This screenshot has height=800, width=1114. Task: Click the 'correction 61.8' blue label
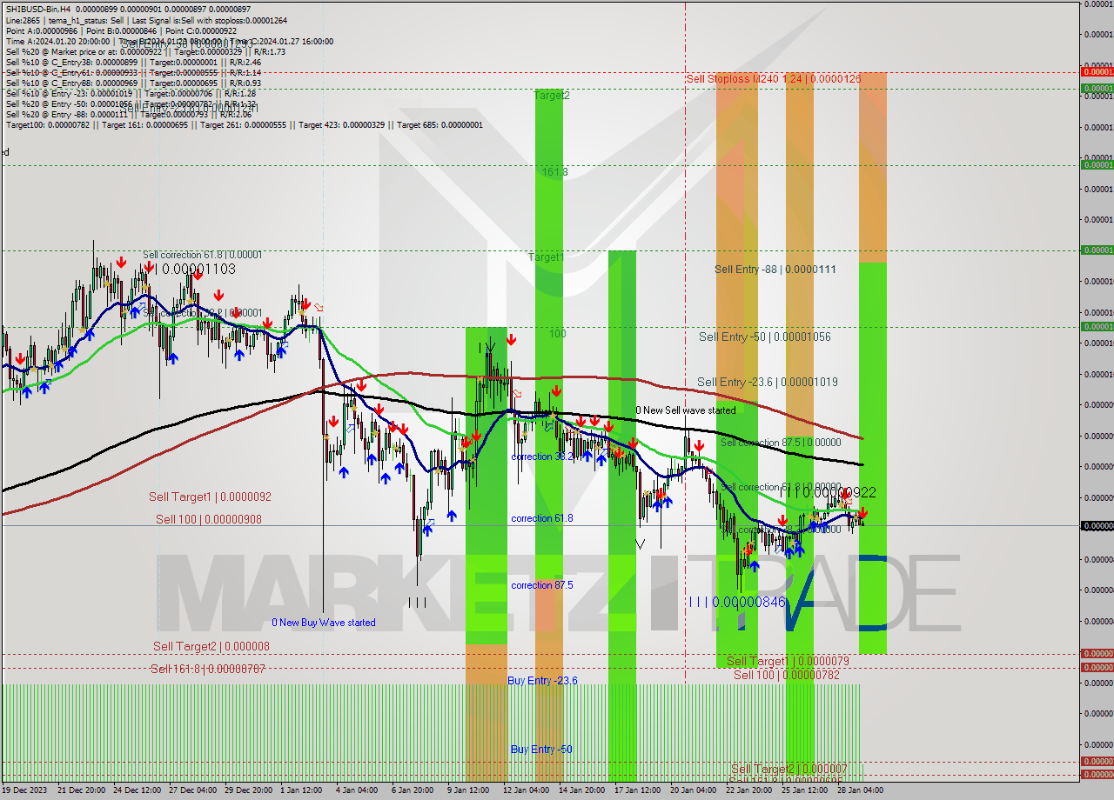(x=542, y=518)
